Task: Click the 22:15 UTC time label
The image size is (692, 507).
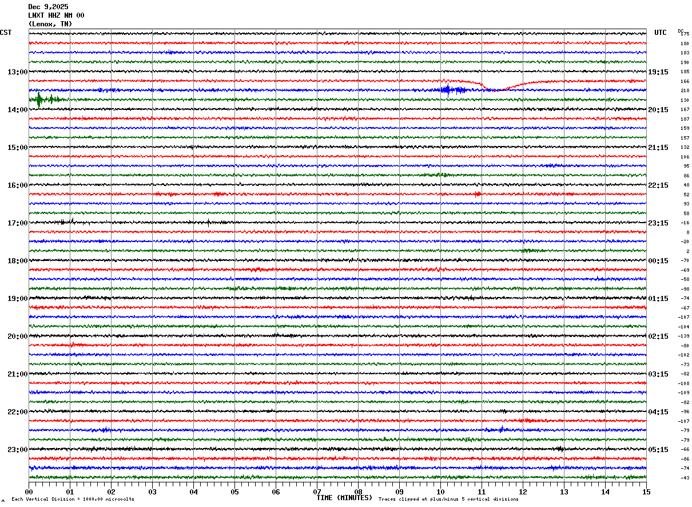Action: tap(658, 185)
